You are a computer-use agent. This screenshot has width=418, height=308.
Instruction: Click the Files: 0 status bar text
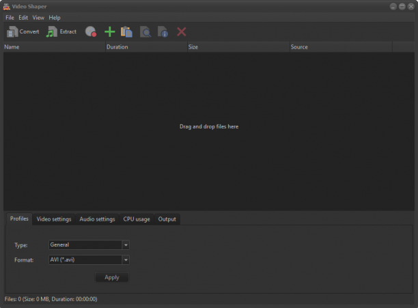(51, 299)
